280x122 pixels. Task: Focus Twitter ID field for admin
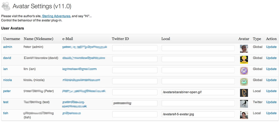point(135,48)
